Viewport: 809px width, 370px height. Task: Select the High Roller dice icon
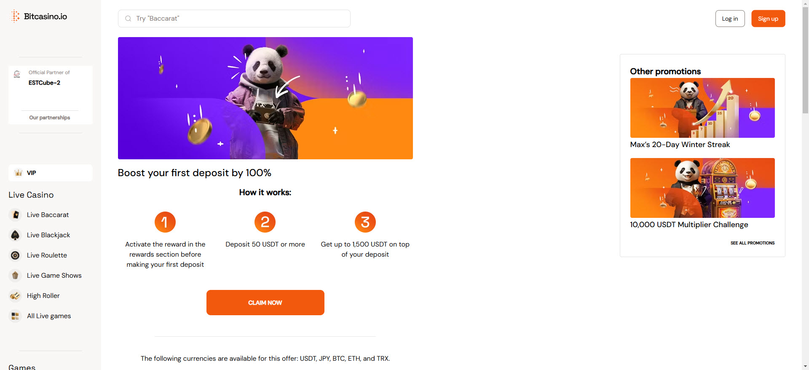click(15, 295)
